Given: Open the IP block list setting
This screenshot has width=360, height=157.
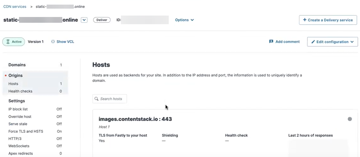Looking at the screenshot, I should [18, 109].
